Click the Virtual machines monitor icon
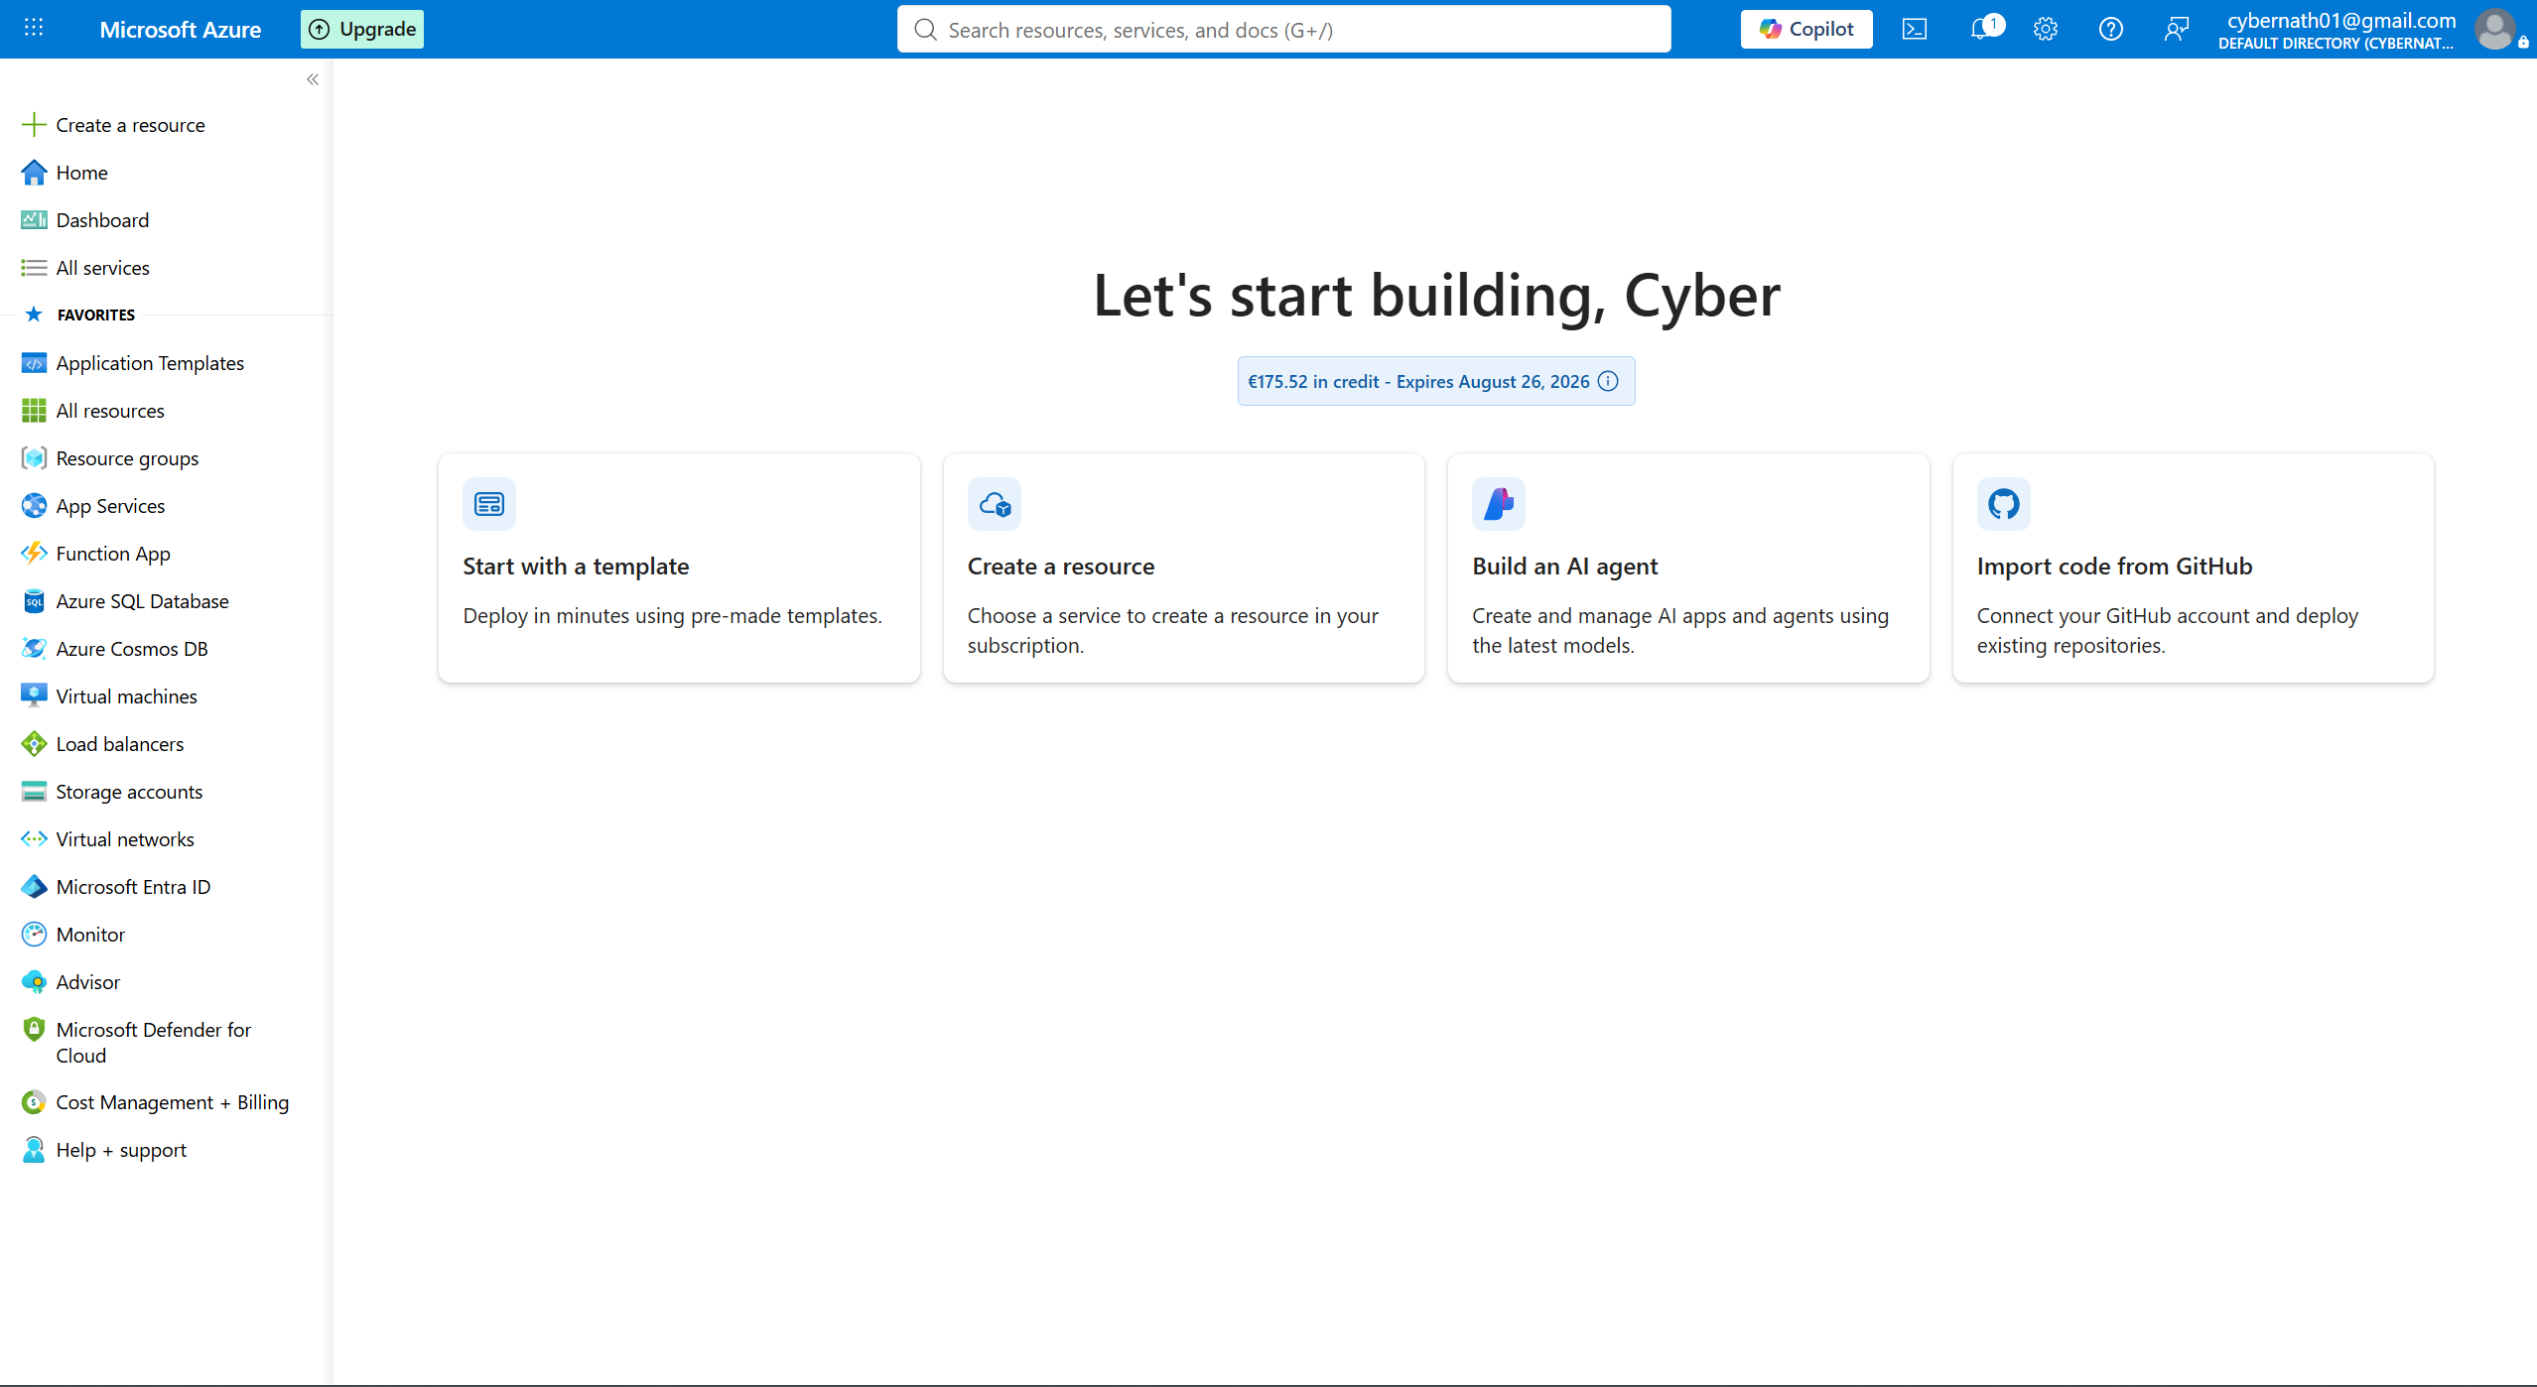Viewport: 2537px width, 1387px height. 34,696
